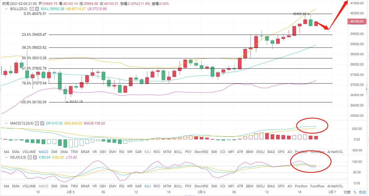
Task: Open MACD(12,26,9) settings gear
Action: point(37,123)
